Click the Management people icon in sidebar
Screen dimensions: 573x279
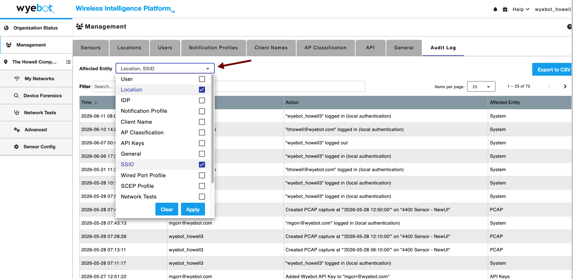(9, 45)
